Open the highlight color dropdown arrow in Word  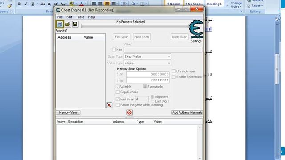pos(76,4)
